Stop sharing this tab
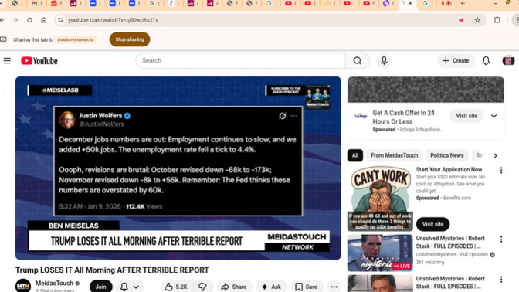 [x=130, y=39]
